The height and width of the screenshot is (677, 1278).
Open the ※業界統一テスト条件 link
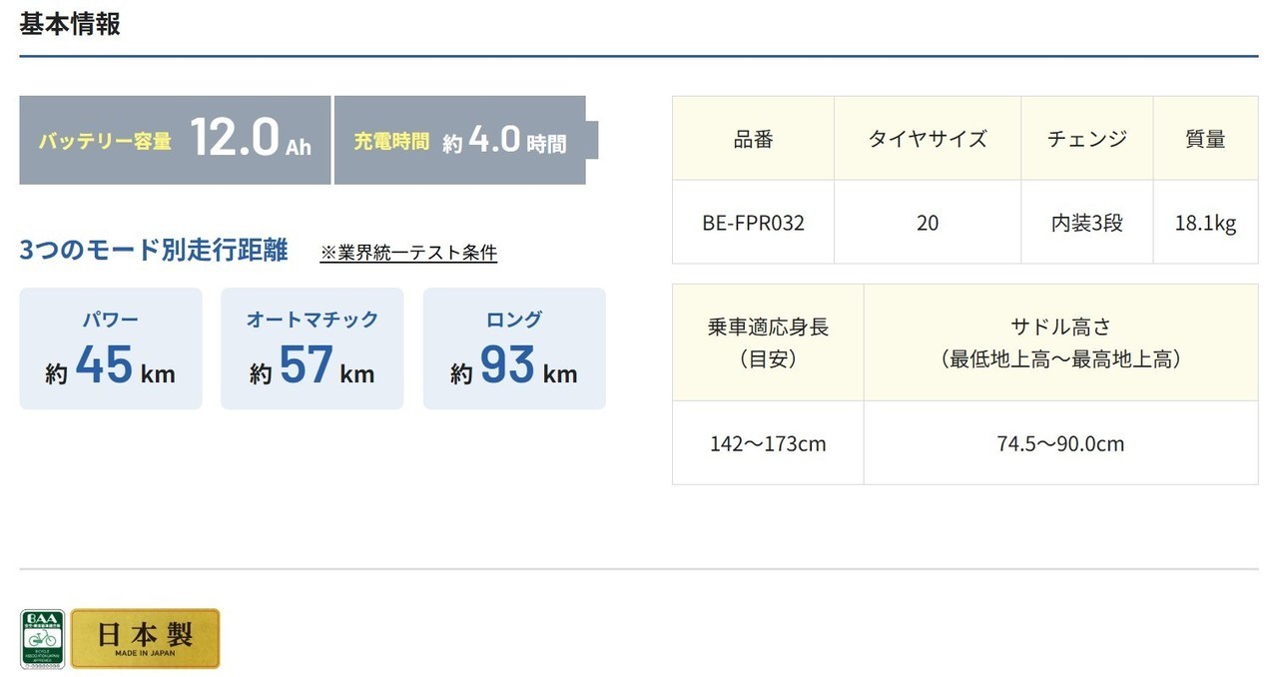[x=408, y=253]
